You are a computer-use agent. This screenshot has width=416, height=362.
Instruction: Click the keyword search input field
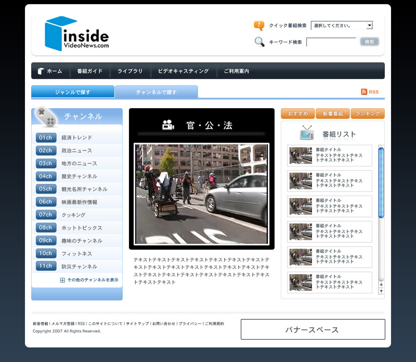tap(331, 42)
